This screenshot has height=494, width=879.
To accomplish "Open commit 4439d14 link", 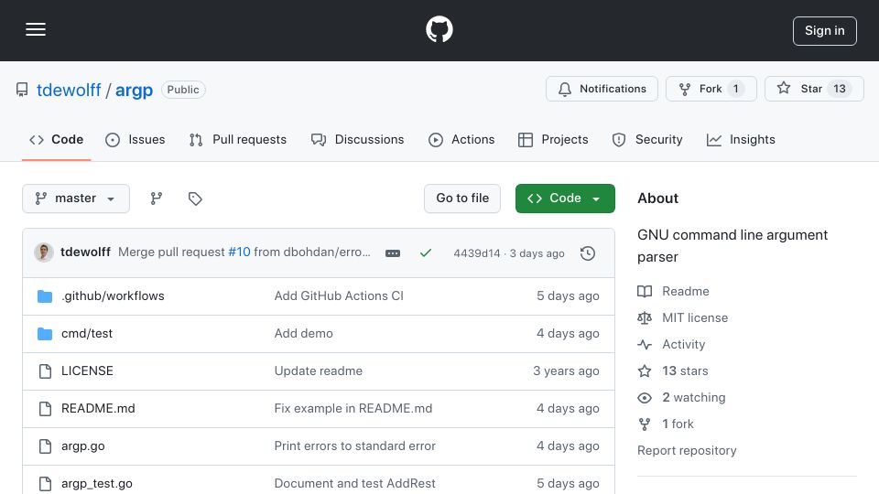I will 476,253.
